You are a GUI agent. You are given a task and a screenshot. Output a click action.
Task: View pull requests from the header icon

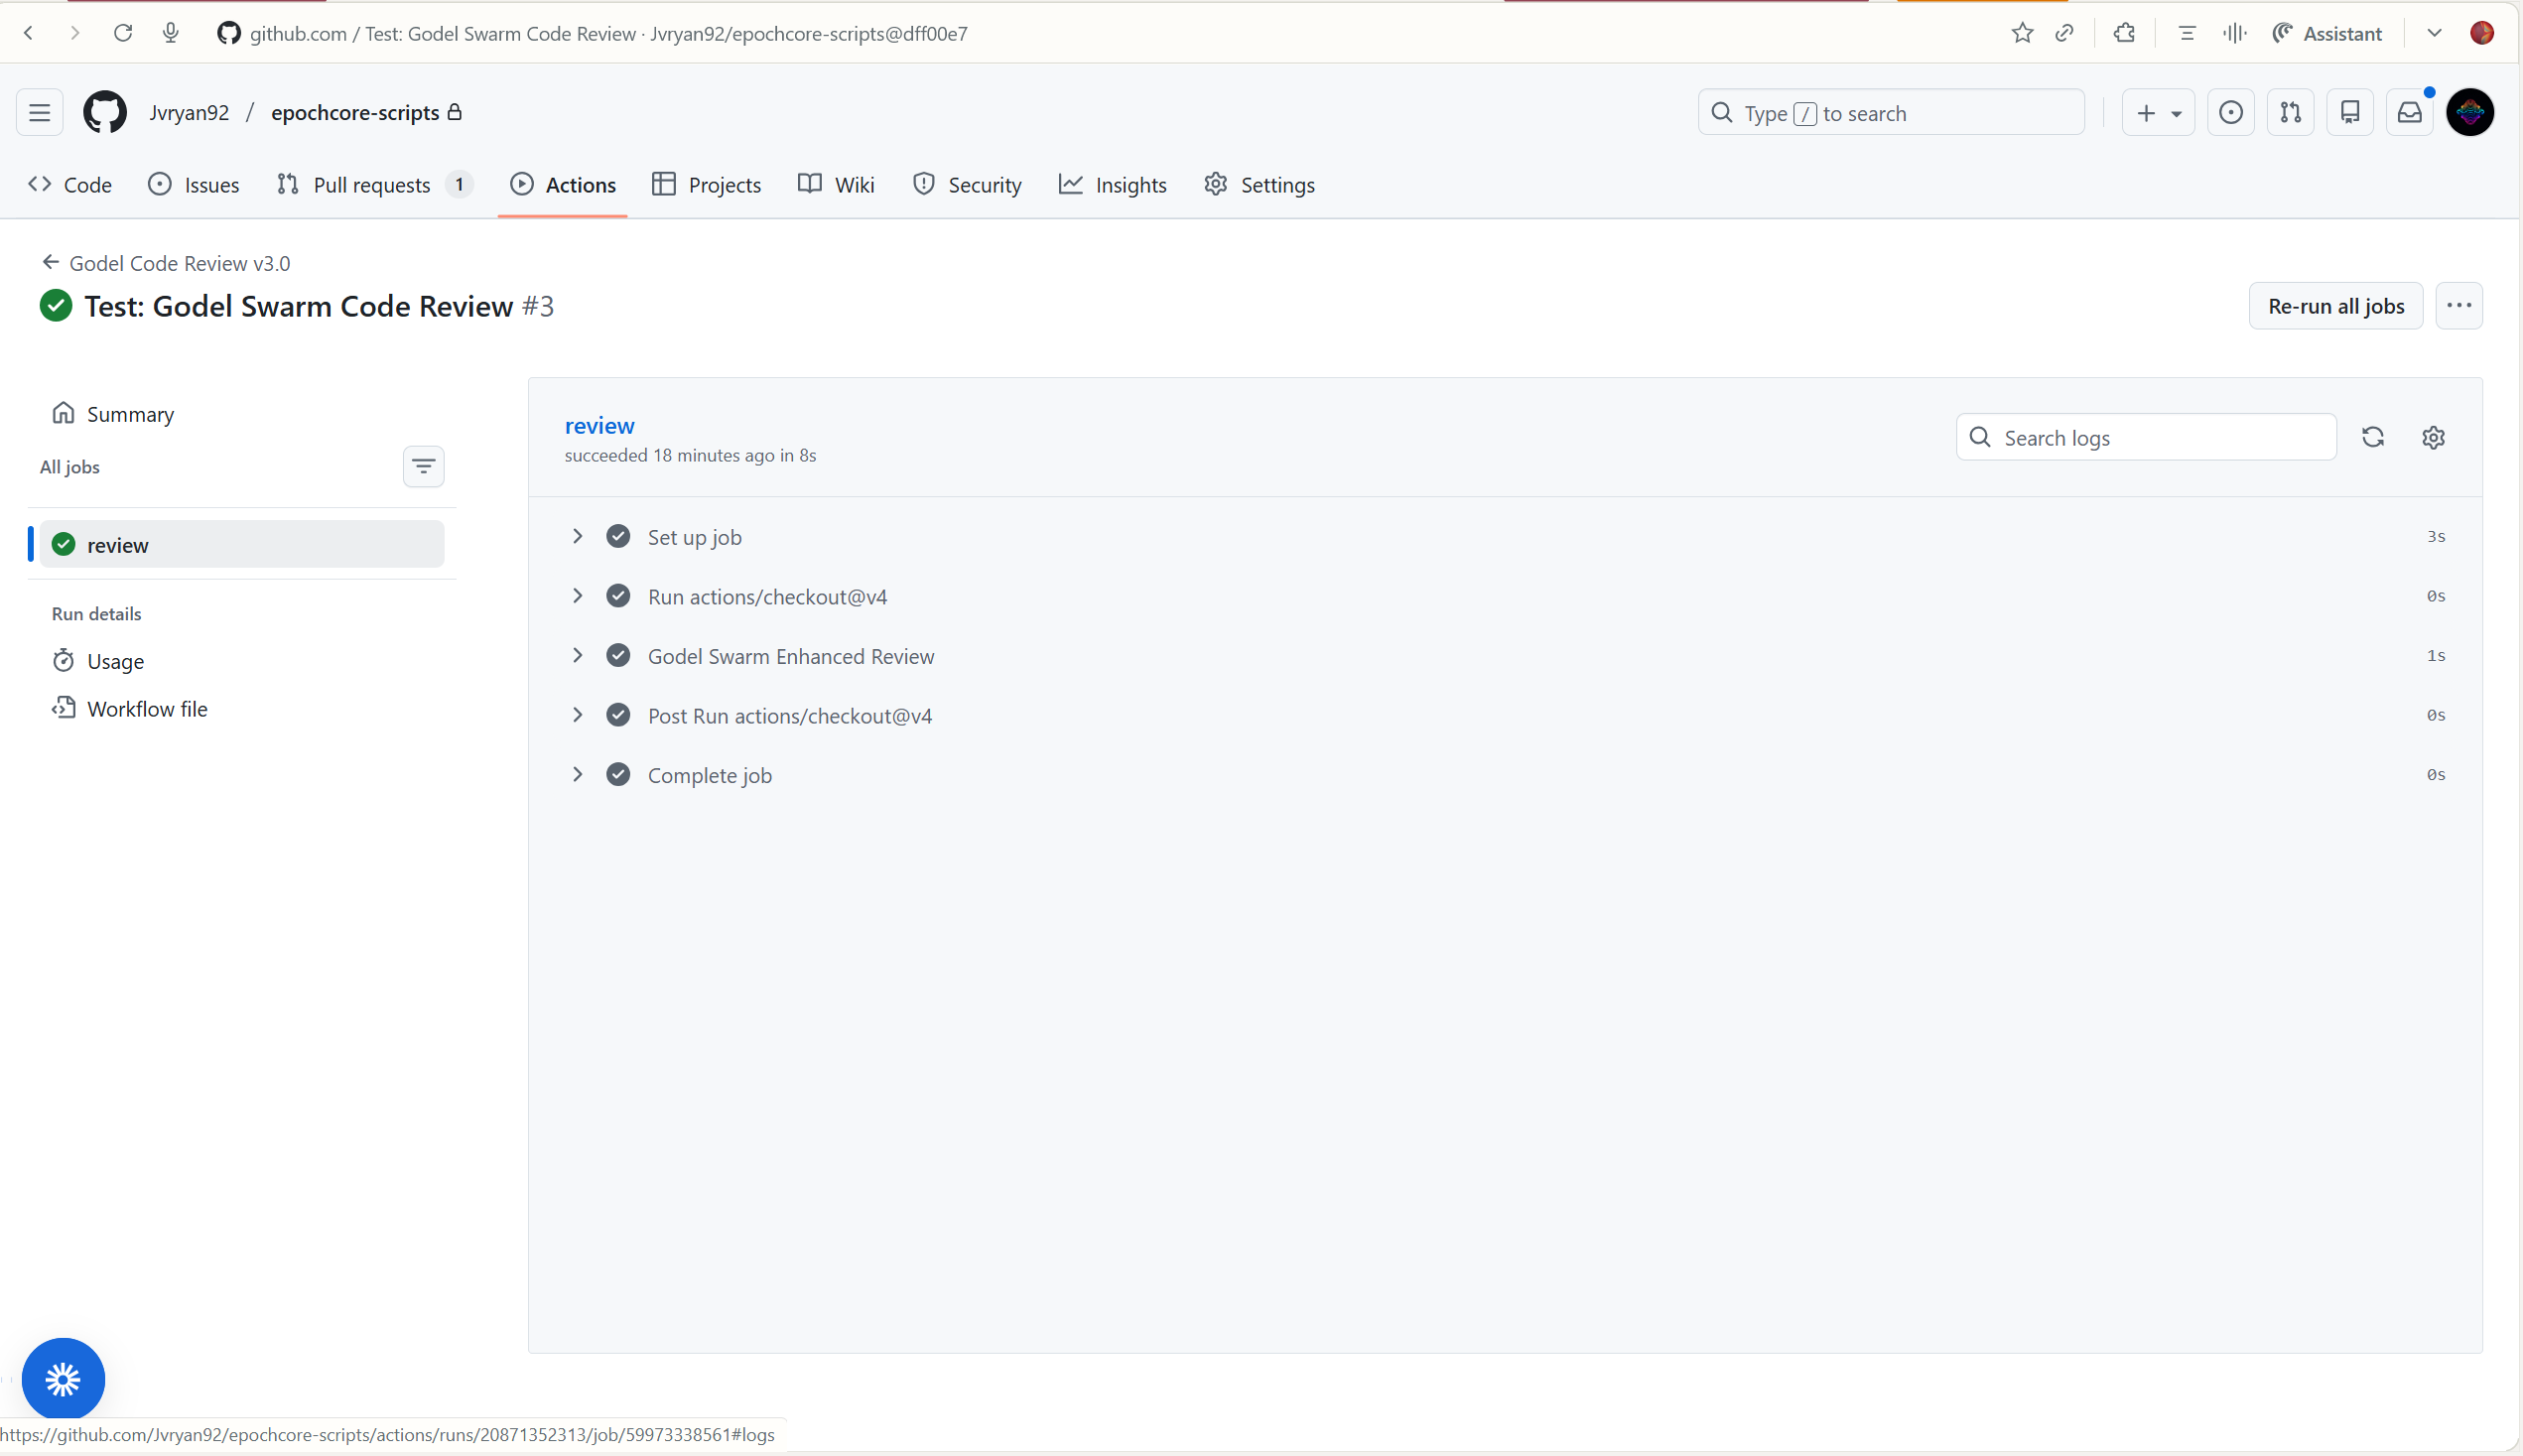pyautogui.click(x=2290, y=112)
